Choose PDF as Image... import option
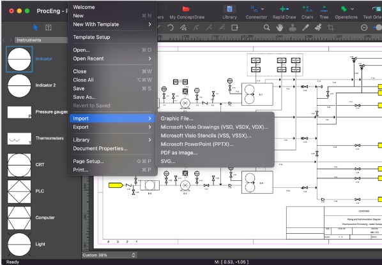 (215, 153)
